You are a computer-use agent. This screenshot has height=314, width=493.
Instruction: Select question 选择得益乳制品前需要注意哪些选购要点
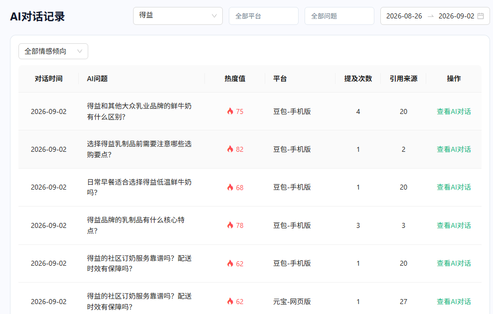click(139, 149)
